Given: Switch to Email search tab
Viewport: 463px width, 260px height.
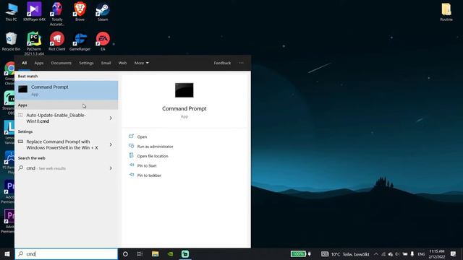Looking at the screenshot, I should point(106,63).
